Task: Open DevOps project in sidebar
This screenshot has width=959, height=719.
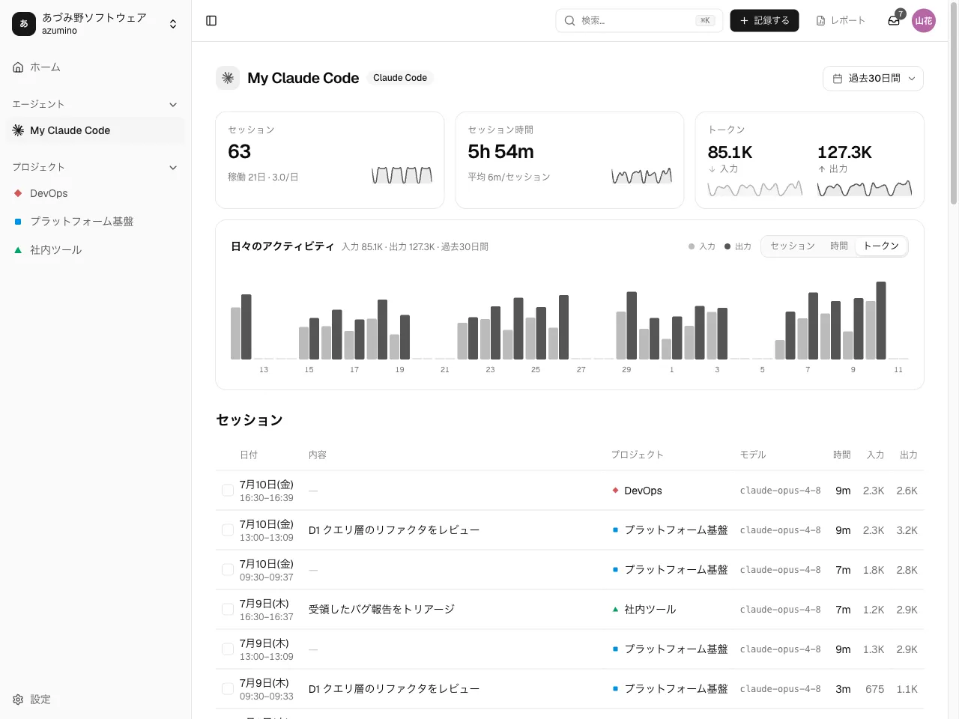Action: pos(96,193)
